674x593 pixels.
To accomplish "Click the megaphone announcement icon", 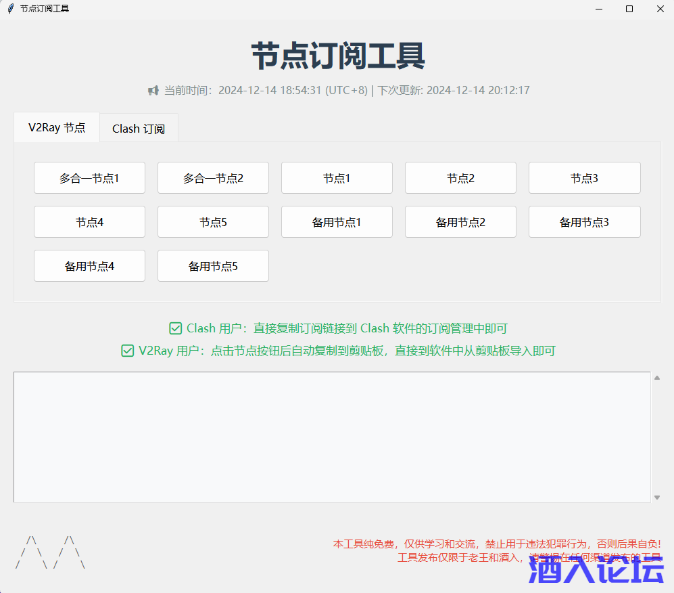I will 153,90.
